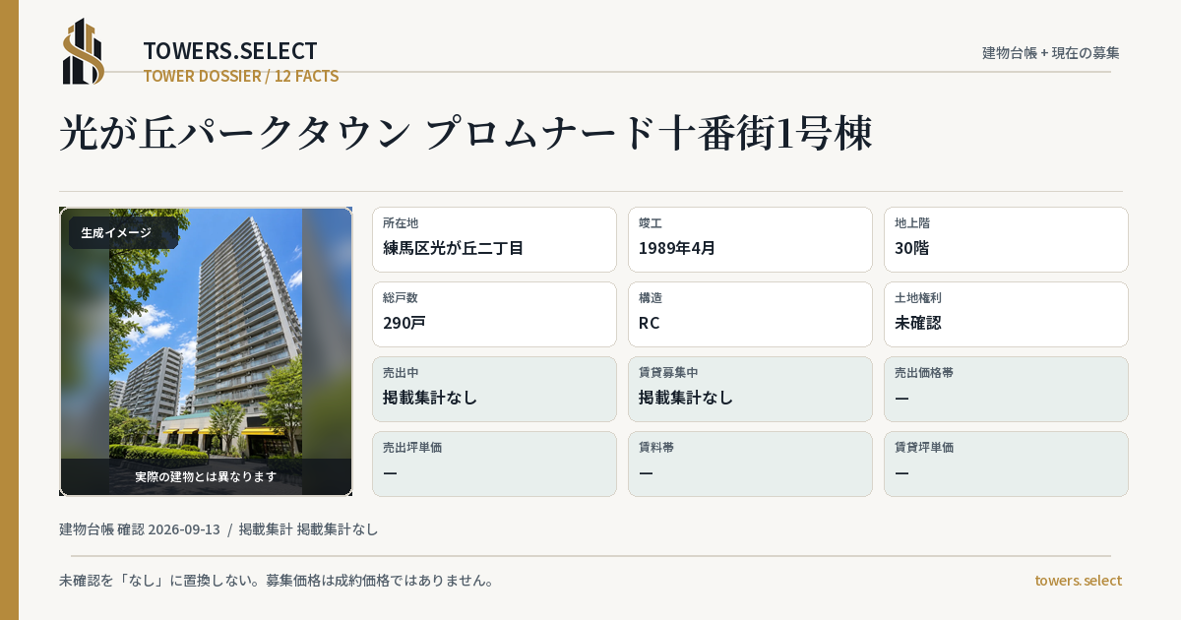Click the Towers.Select building logo icon
The image size is (1181, 620).
pos(84,51)
